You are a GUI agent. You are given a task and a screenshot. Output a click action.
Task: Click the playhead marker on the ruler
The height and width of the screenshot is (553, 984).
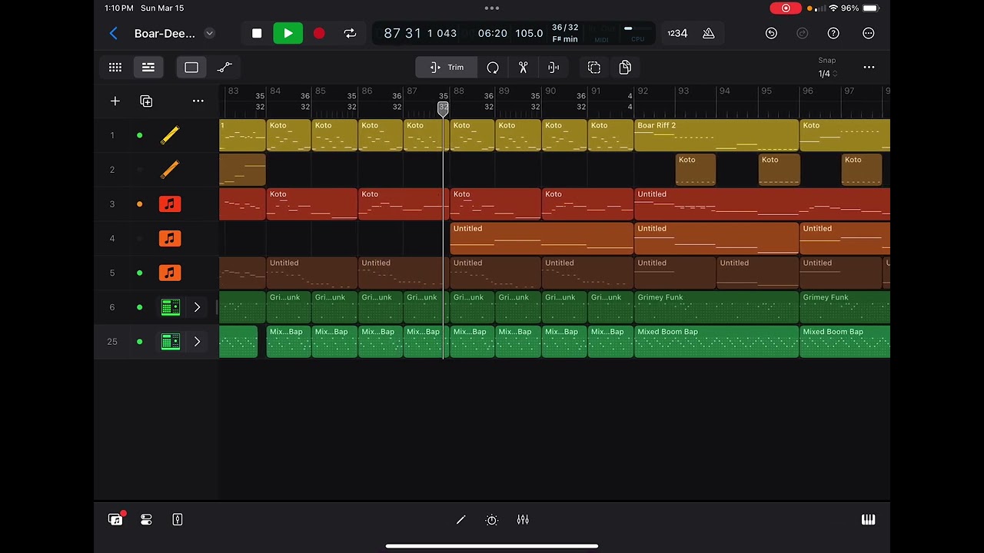pos(444,110)
